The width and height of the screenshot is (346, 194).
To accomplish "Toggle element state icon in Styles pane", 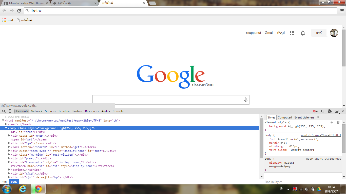I will (338, 122).
